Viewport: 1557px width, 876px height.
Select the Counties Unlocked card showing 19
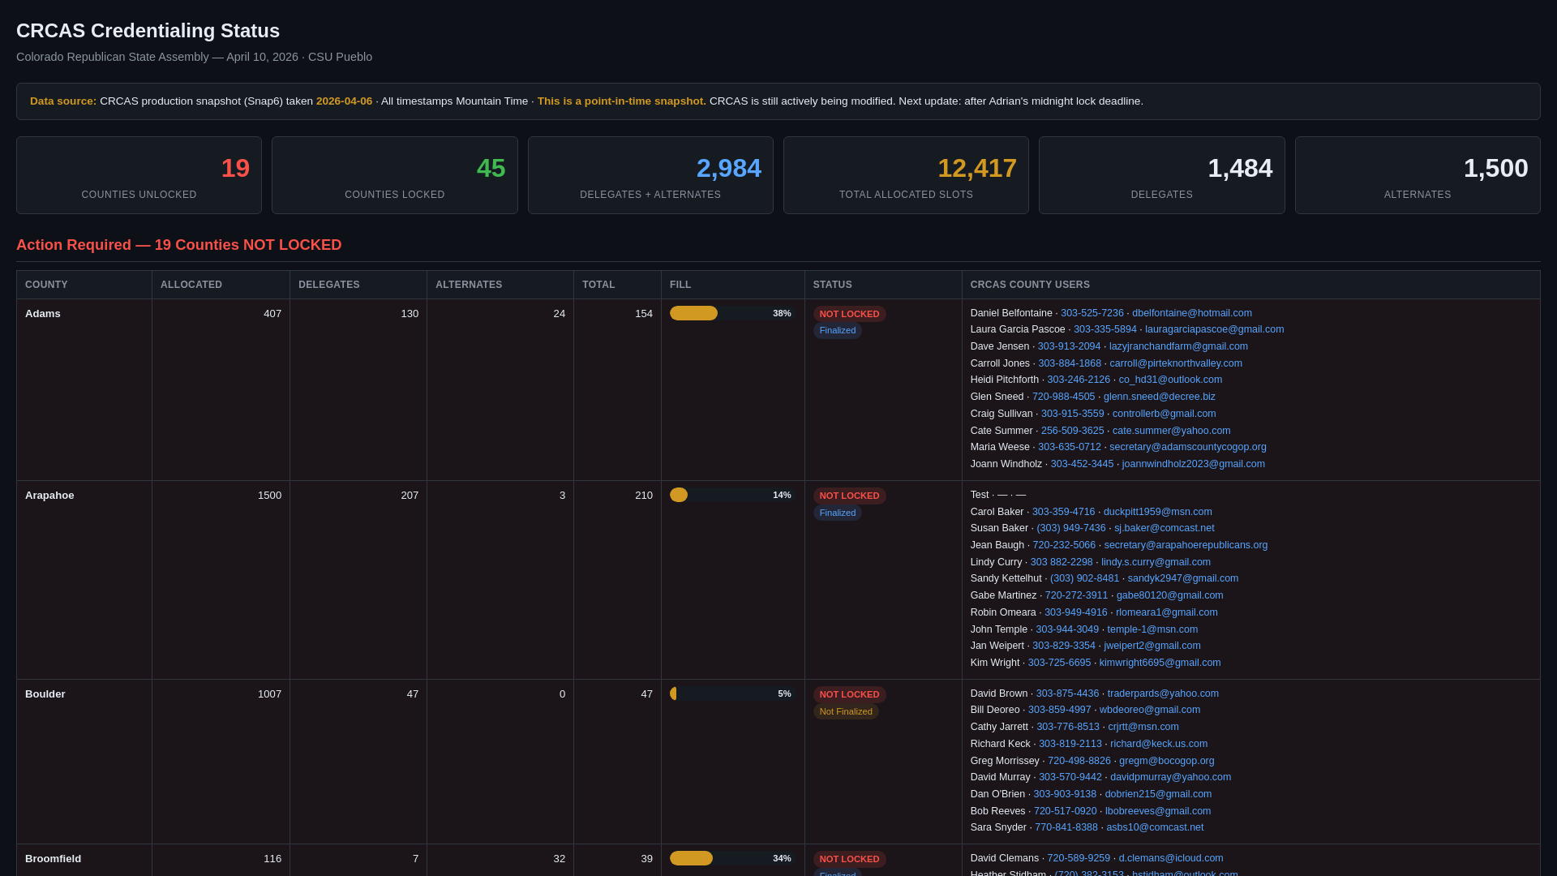[x=139, y=175]
